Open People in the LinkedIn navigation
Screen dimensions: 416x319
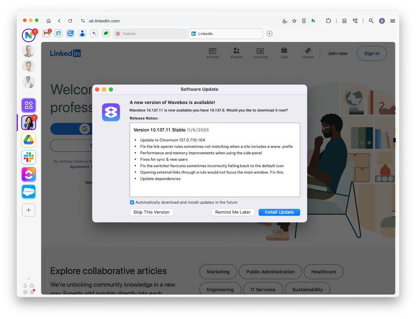coord(236,53)
